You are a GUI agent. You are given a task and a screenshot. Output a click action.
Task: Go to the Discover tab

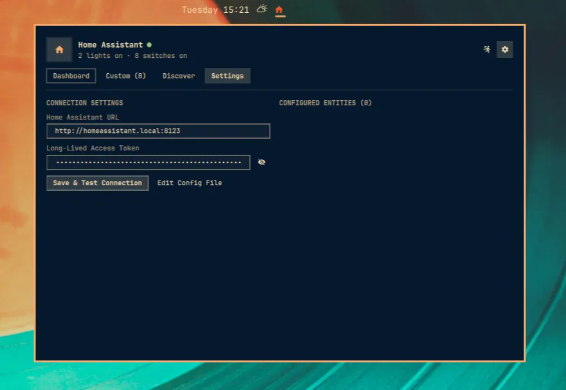[x=179, y=76]
